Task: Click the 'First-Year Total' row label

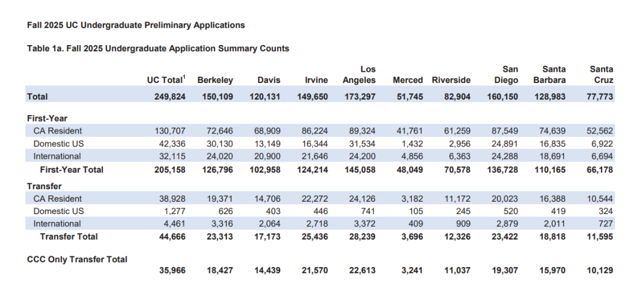Action: (x=72, y=169)
